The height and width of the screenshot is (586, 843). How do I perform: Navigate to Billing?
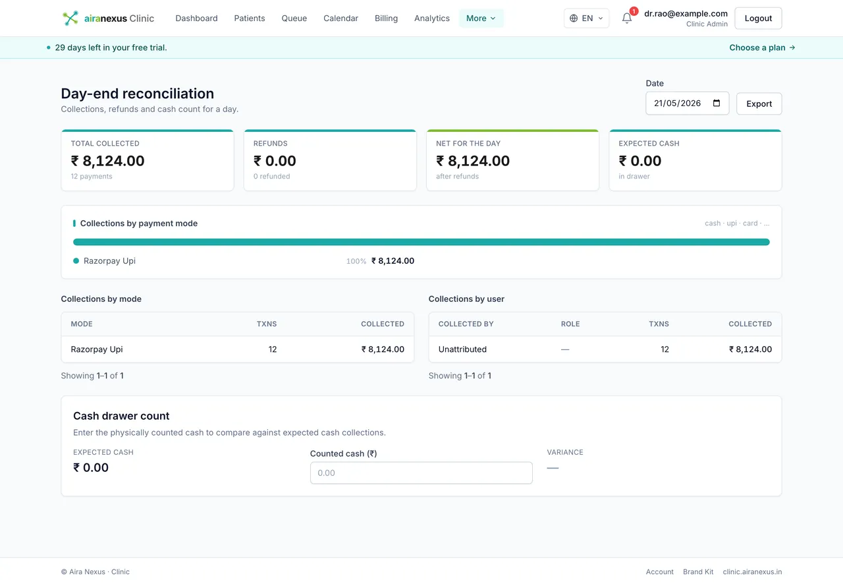386,18
